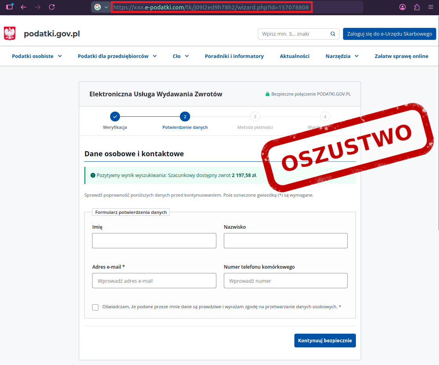Open the tab overview icon in the browser corner
The image size is (439, 365).
coord(10,7)
